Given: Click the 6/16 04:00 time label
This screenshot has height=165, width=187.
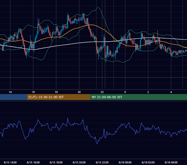Looking at the screenshot, I should coord(171,162).
